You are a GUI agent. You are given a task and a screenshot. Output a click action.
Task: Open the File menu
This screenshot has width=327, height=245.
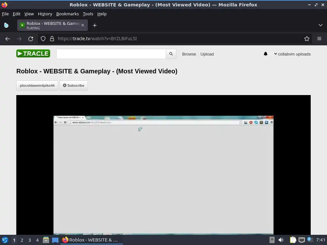tap(5, 14)
